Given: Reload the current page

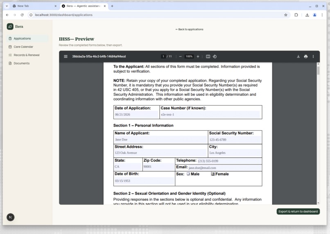Looking at the screenshot, I should pos(22,15).
